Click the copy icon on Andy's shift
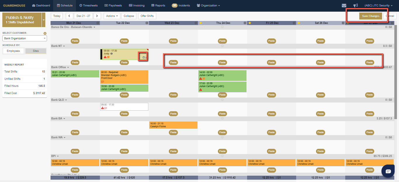The height and width of the screenshot is (182, 399). click(x=144, y=57)
